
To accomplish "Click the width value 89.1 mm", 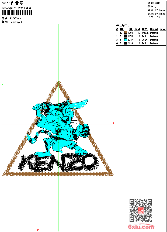I will pos(160,14).
